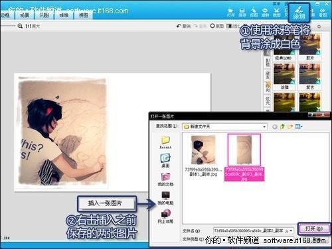Toggle the 原图 original image view

tap(216, 26)
